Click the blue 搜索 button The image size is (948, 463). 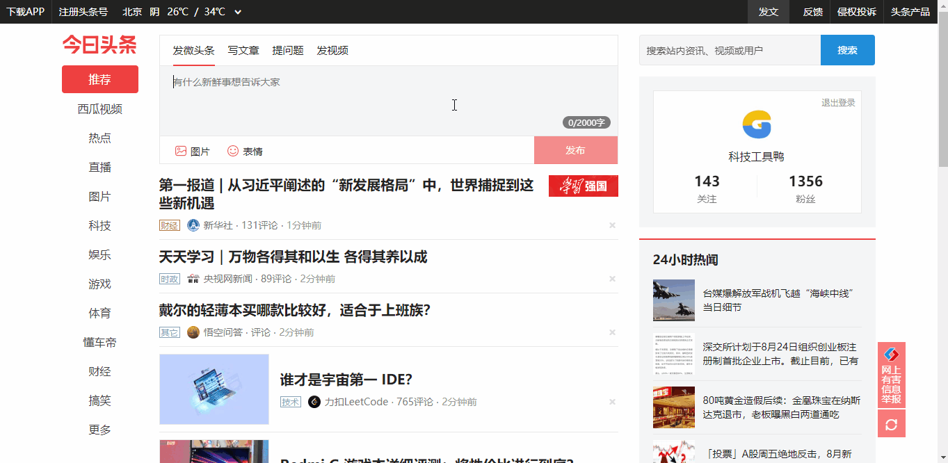pos(848,50)
